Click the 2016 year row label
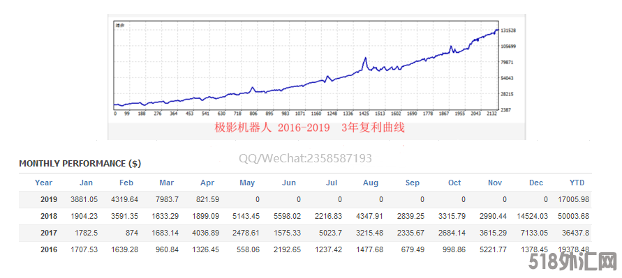 [x=49, y=249]
